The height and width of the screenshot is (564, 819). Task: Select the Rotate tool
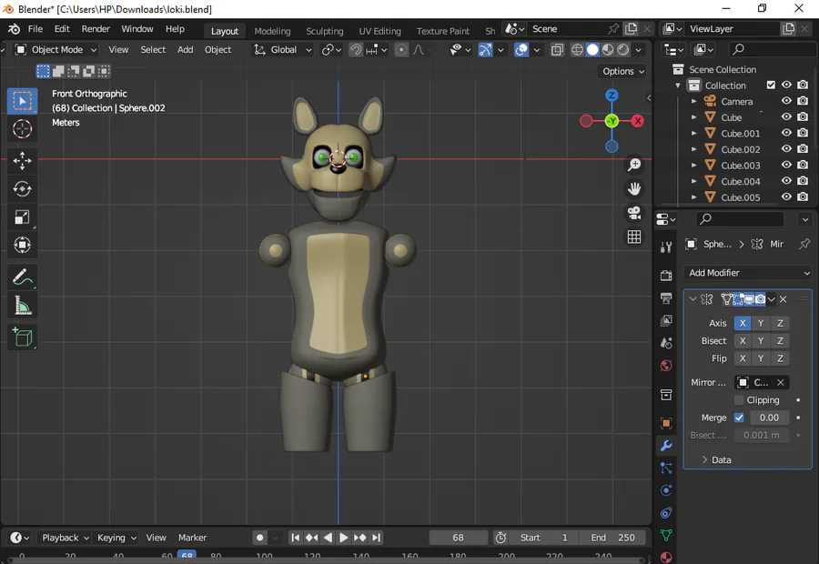point(22,188)
